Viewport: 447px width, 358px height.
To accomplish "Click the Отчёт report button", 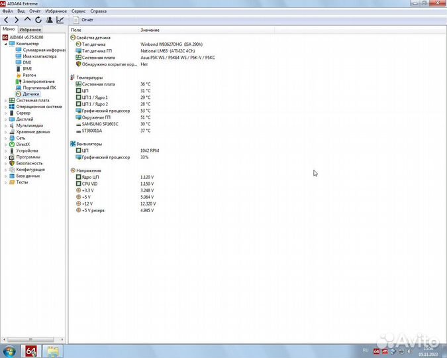I will click(x=83, y=20).
